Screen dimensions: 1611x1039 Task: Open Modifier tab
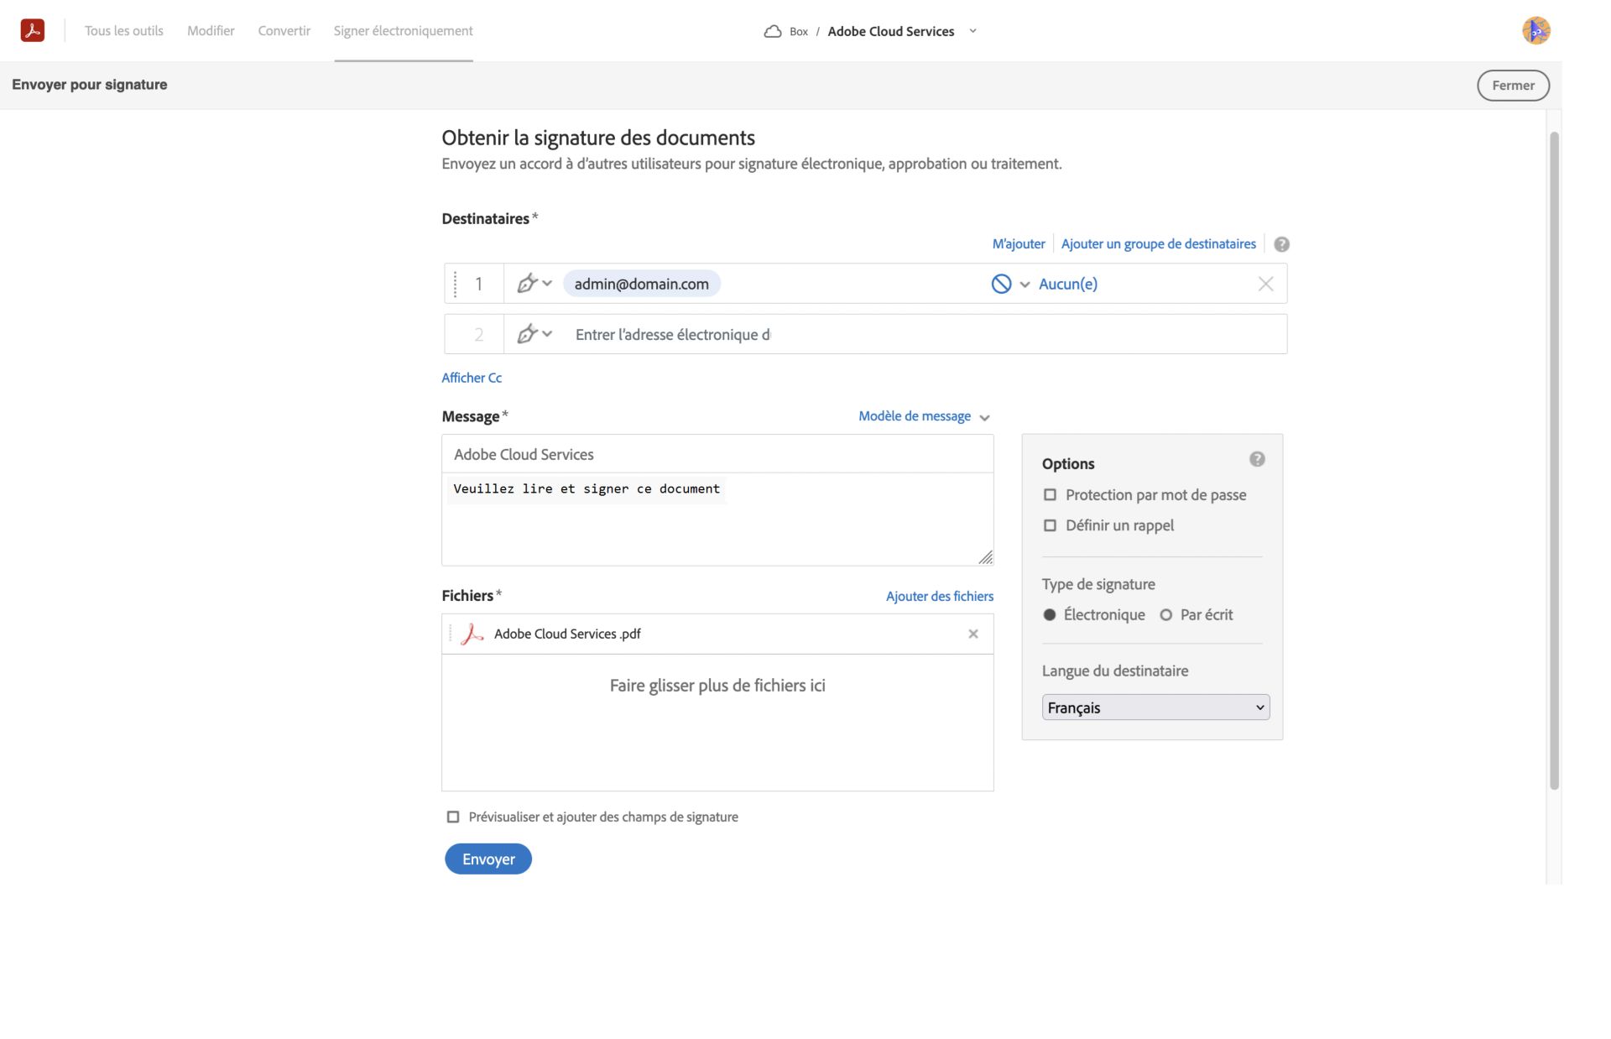211,31
